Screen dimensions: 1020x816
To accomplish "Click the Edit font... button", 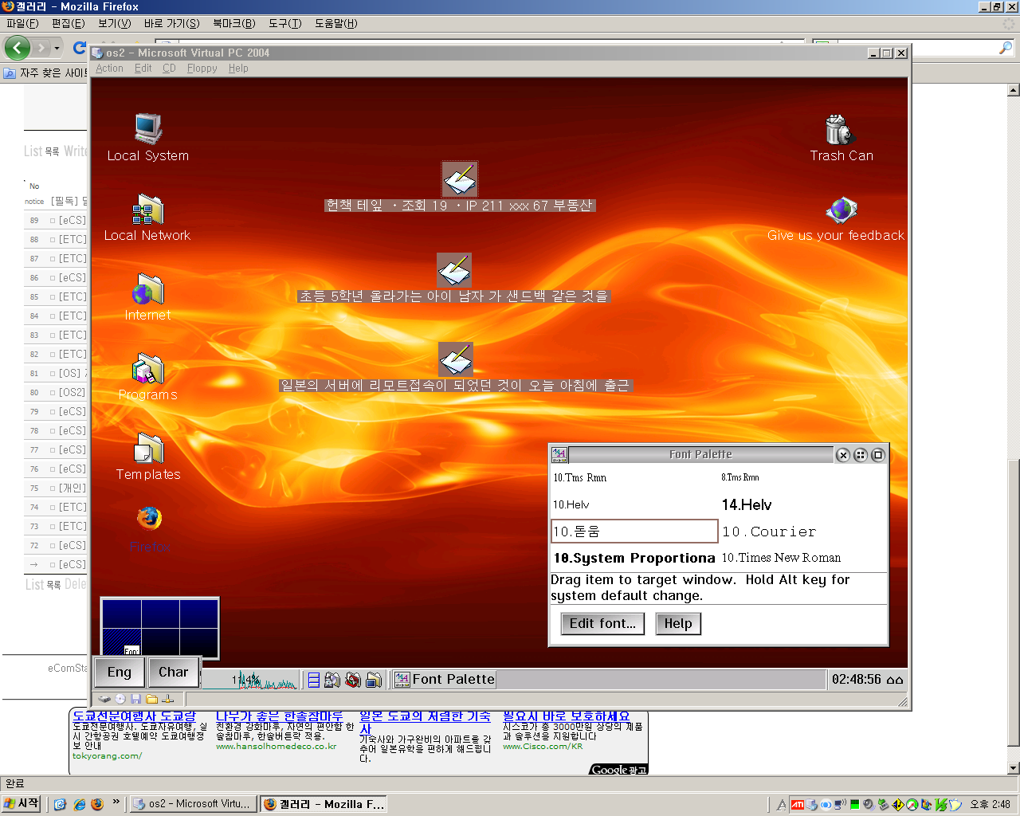I will click(602, 624).
